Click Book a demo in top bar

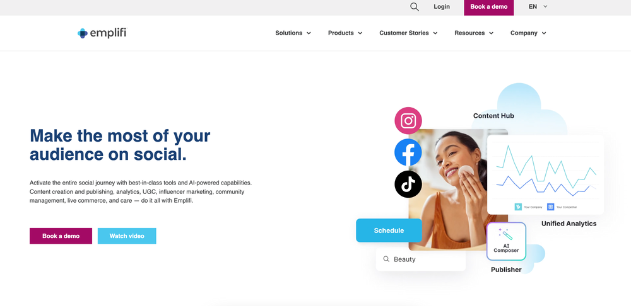coord(488,7)
